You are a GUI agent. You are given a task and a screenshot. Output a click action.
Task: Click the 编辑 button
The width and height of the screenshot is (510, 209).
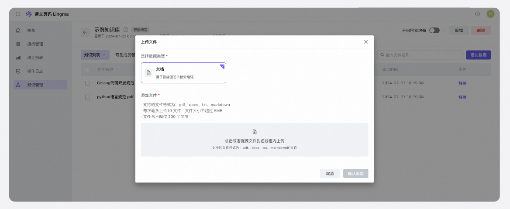coord(459,30)
